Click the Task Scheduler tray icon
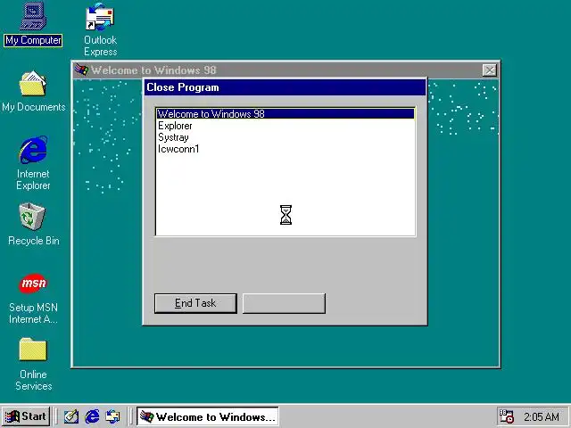Viewport: 571px width, 428px height. click(506, 416)
